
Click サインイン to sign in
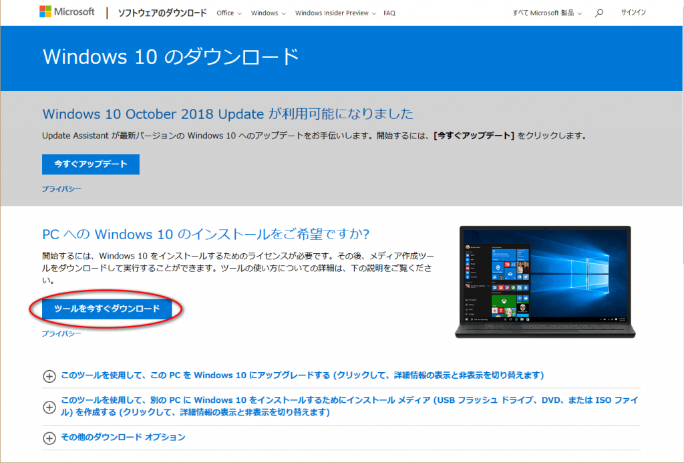pos(633,13)
